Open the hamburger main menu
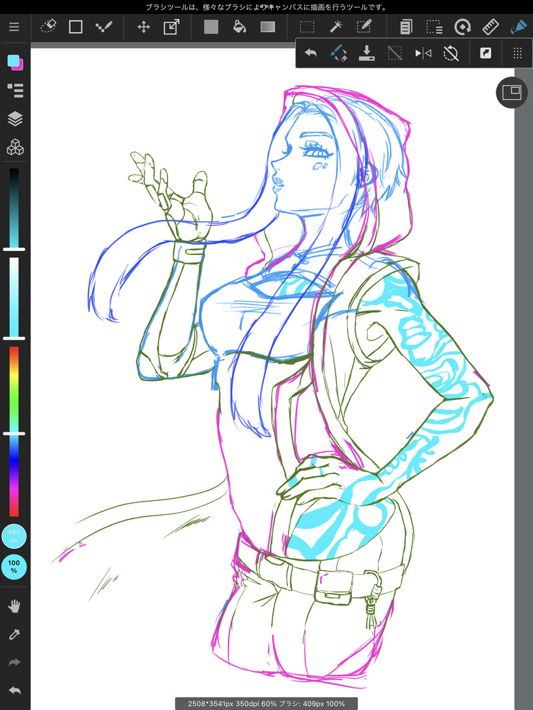533x710 pixels. [x=14, y=27]
